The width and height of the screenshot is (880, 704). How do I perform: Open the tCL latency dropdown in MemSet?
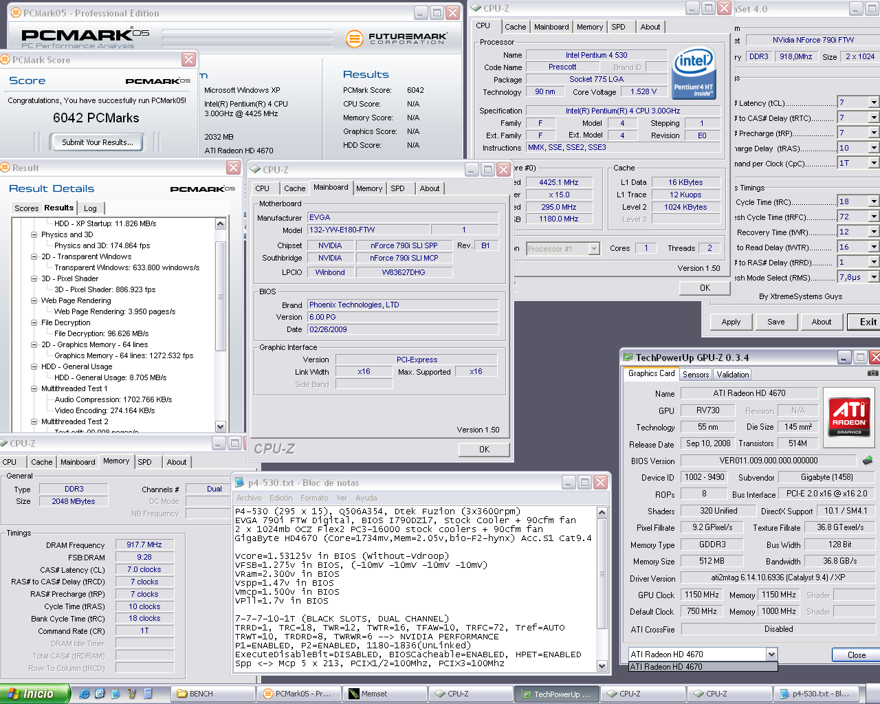(874, 102)
